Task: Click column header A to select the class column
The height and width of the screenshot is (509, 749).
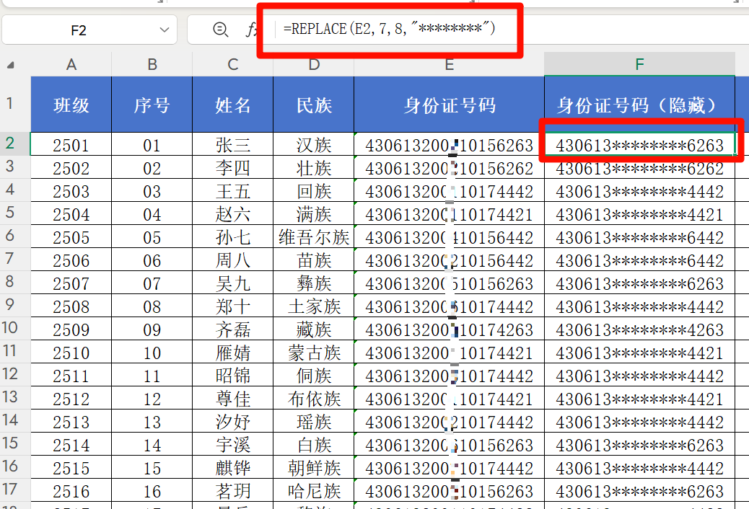Action: (x=71, y=65)
